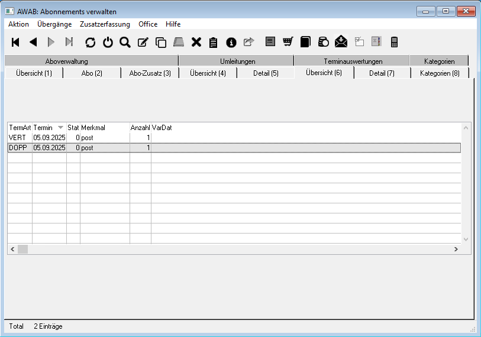
Task: Jump to the first record icon
Action: click(16, 42)
